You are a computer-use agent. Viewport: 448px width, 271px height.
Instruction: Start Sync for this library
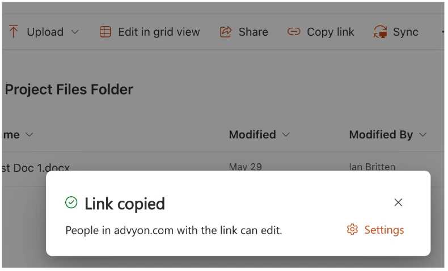click(405, 32)
